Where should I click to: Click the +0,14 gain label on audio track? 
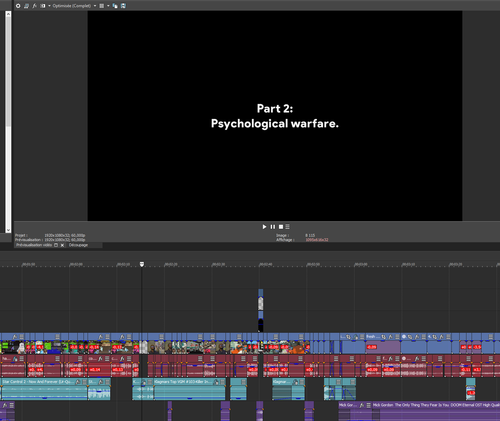click(95, 369)
